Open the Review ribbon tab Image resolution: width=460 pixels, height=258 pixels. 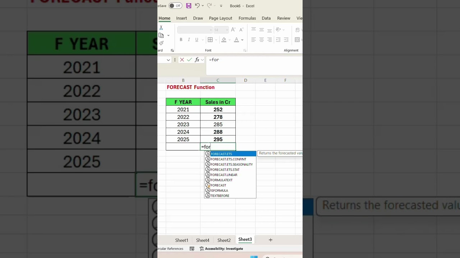284,18
